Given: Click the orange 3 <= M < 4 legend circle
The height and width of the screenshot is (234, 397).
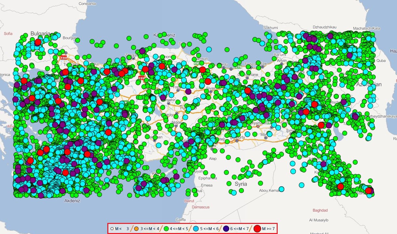Looking at the screenshot, I should [136, 229].
